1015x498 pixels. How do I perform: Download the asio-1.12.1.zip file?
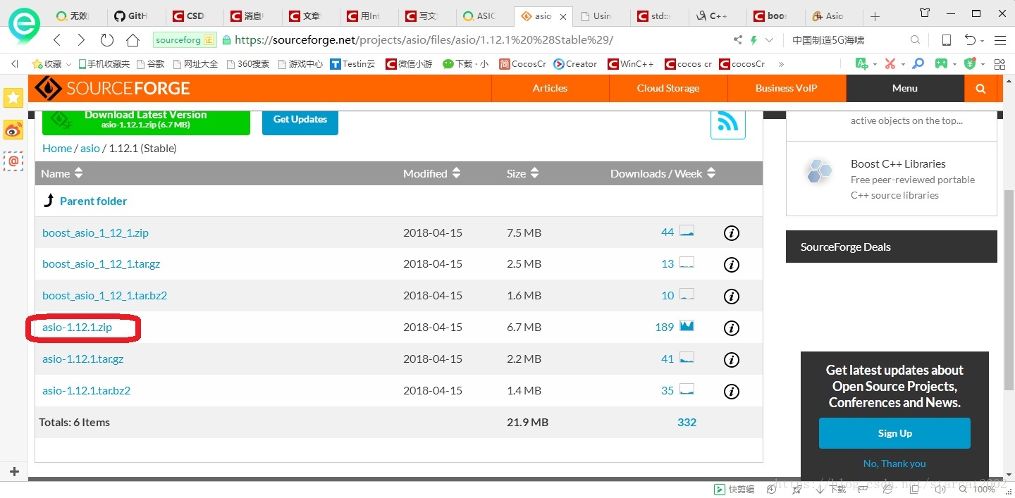pos(77,328)
